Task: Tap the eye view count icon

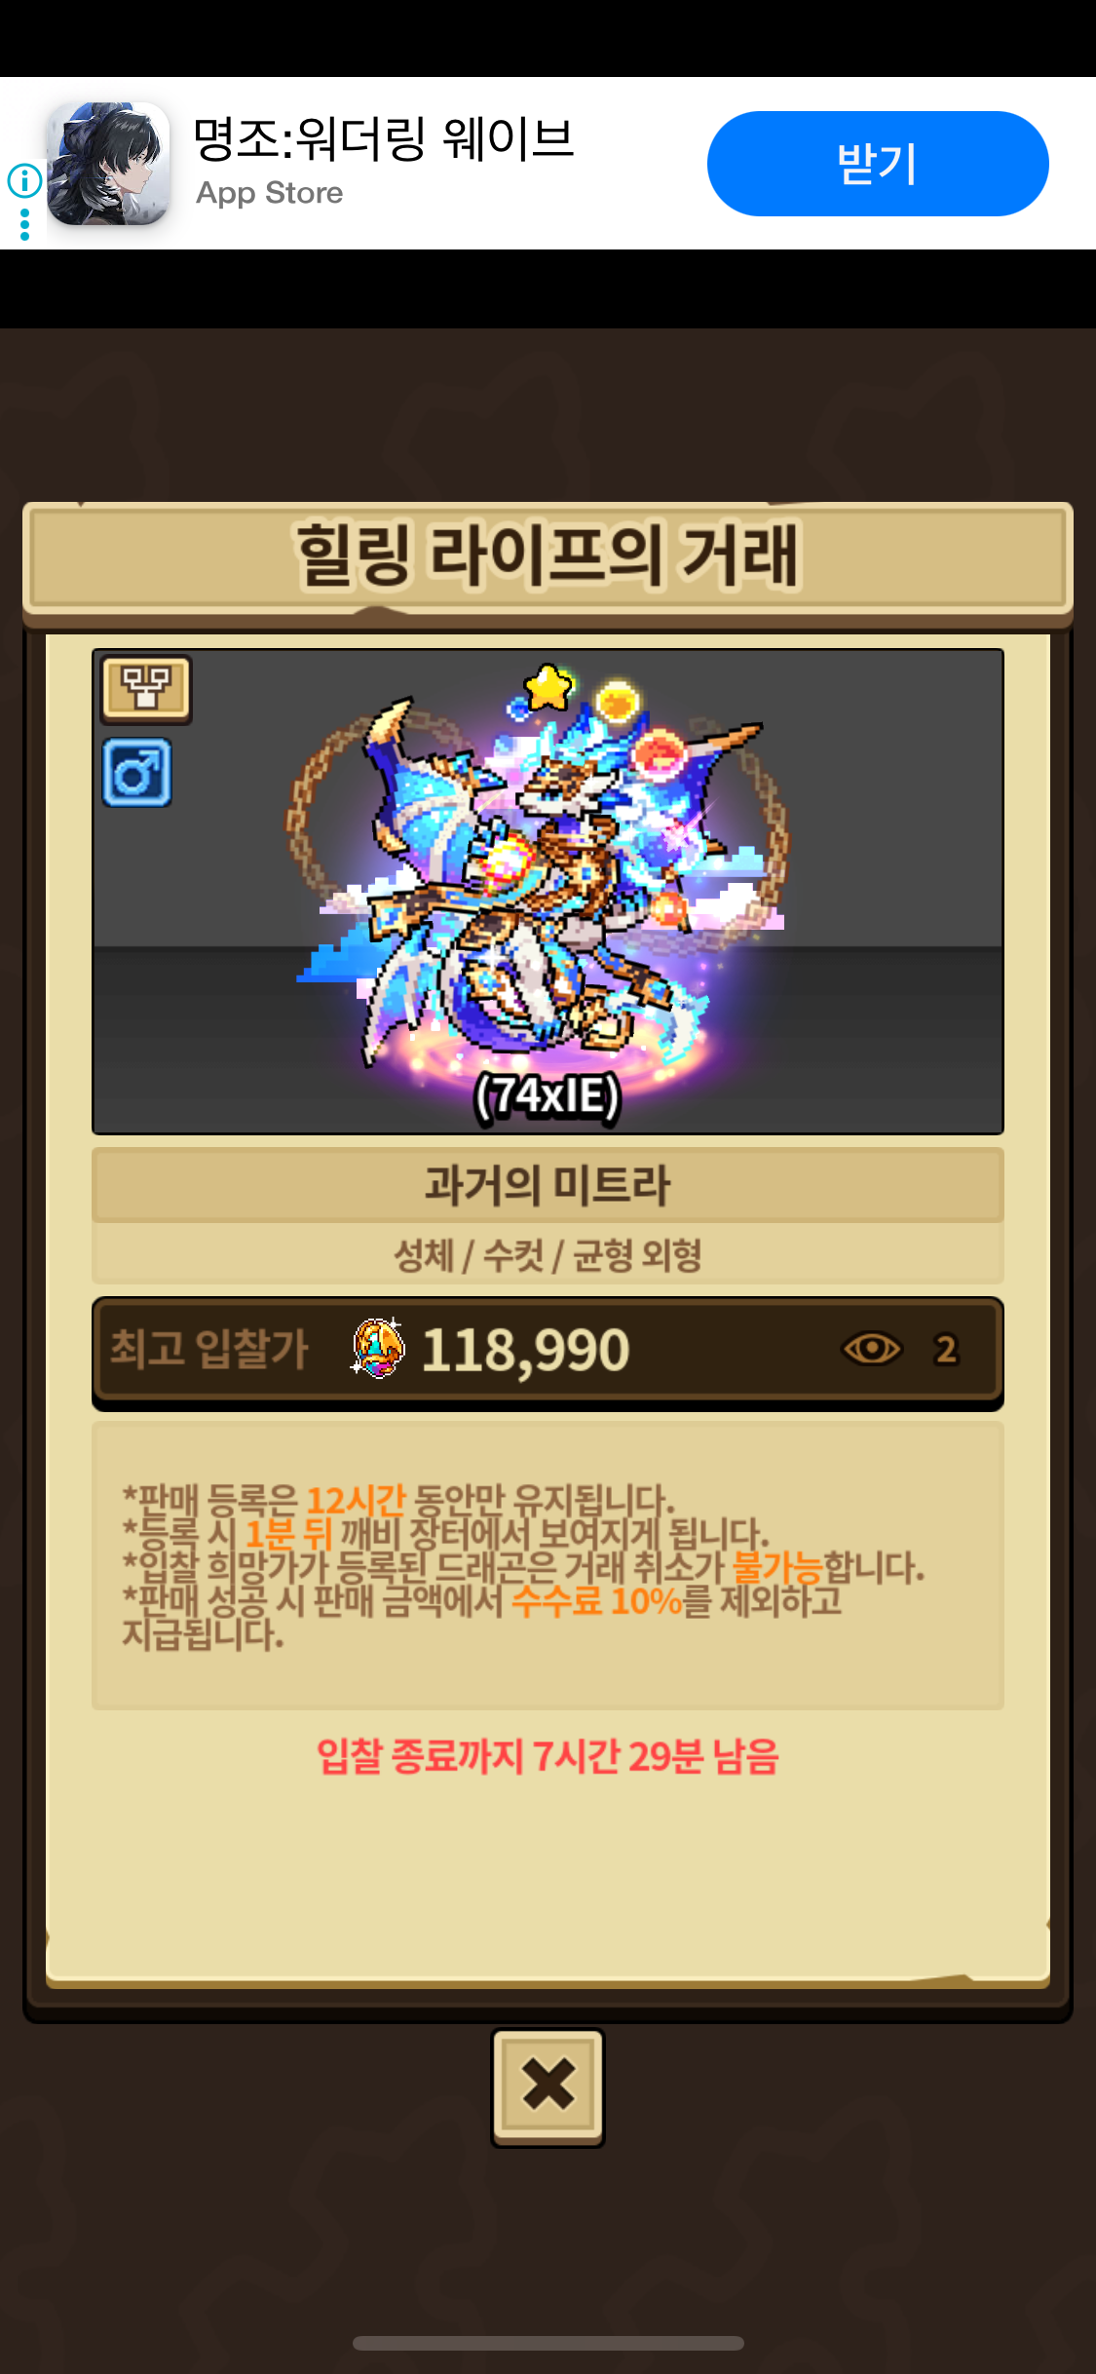Action: pyautogui.click(x=872, y=1350)
